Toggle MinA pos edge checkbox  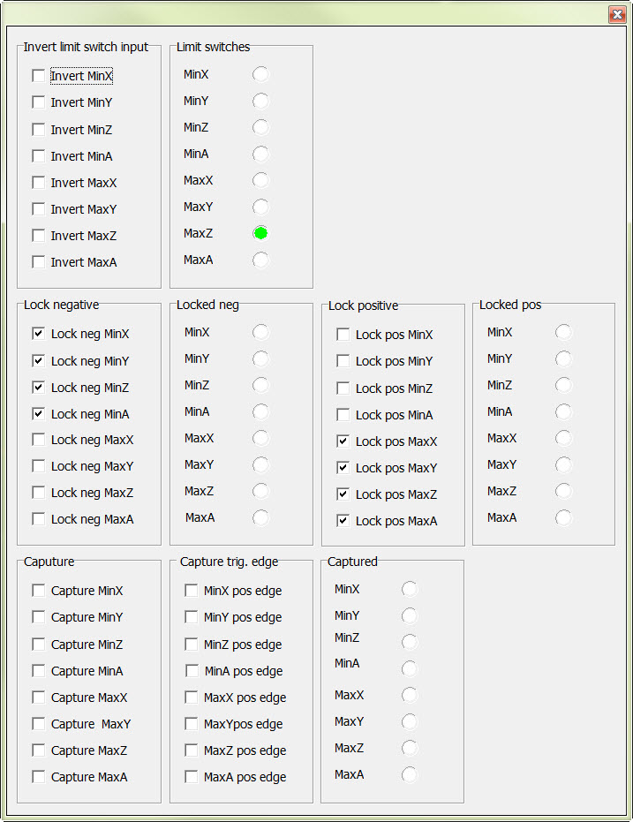pos(192,670)
